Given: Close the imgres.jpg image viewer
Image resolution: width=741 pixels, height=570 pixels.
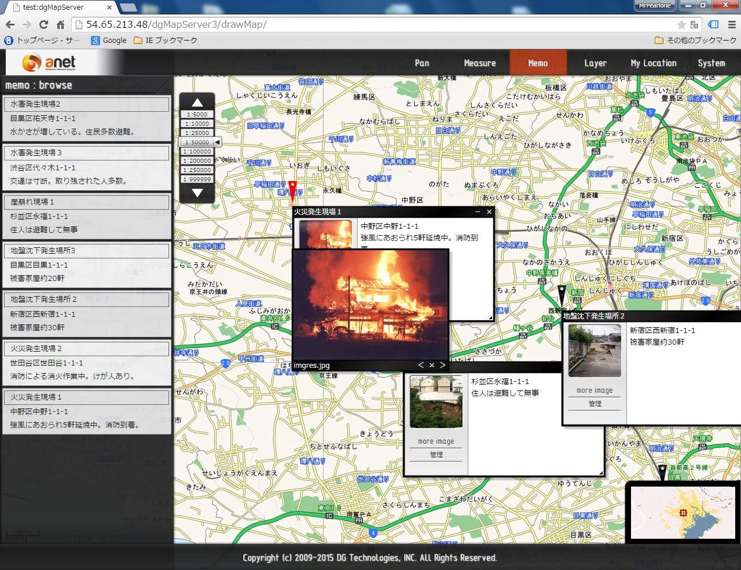Looking at the screenshot, I should (431, 365).
